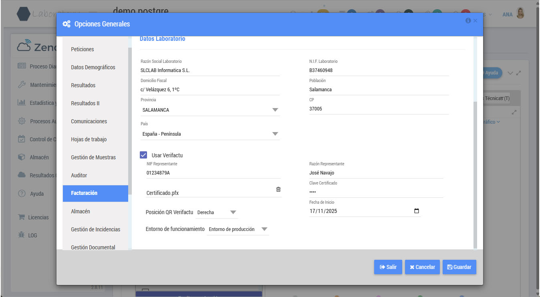Change the Entorno de funcionamiento dropdown
This screenshot has width=540, height=297.
[x=238, y=229]
